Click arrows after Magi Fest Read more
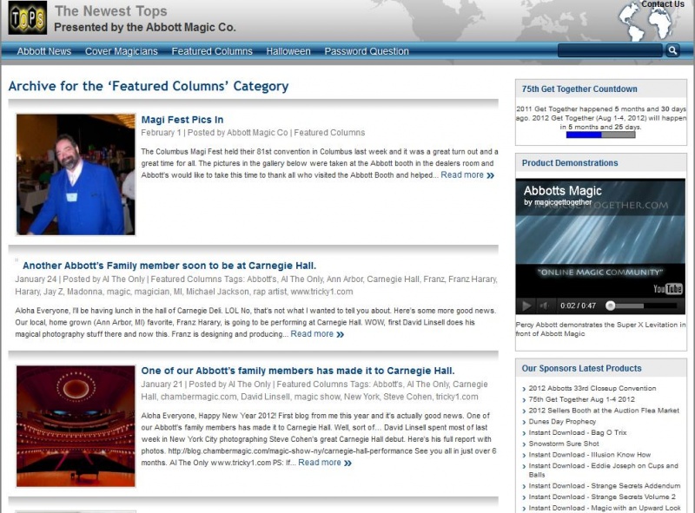This screenshot has width=695, height=513. (491, 175)
